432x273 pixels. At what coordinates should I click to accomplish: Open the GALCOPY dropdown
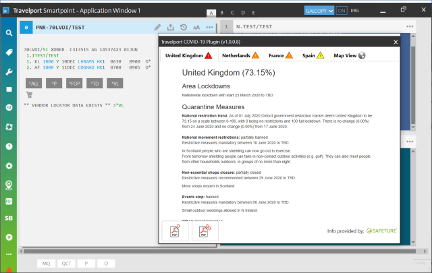(x=319, y=11)
